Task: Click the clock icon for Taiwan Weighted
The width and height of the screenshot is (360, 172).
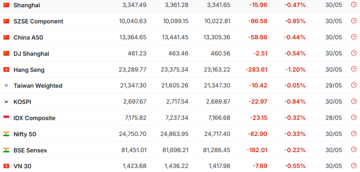Action: point(354,85)
